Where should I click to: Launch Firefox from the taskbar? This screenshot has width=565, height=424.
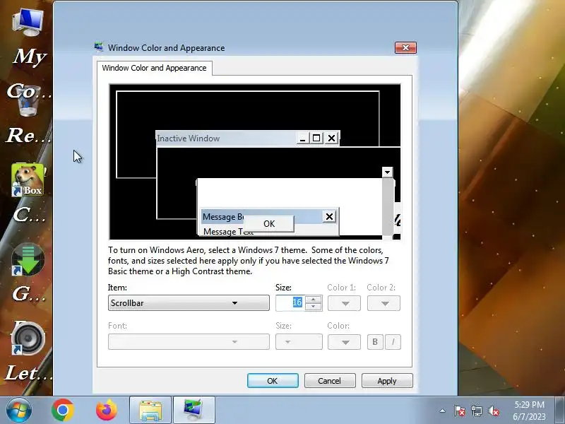[107, 411]
